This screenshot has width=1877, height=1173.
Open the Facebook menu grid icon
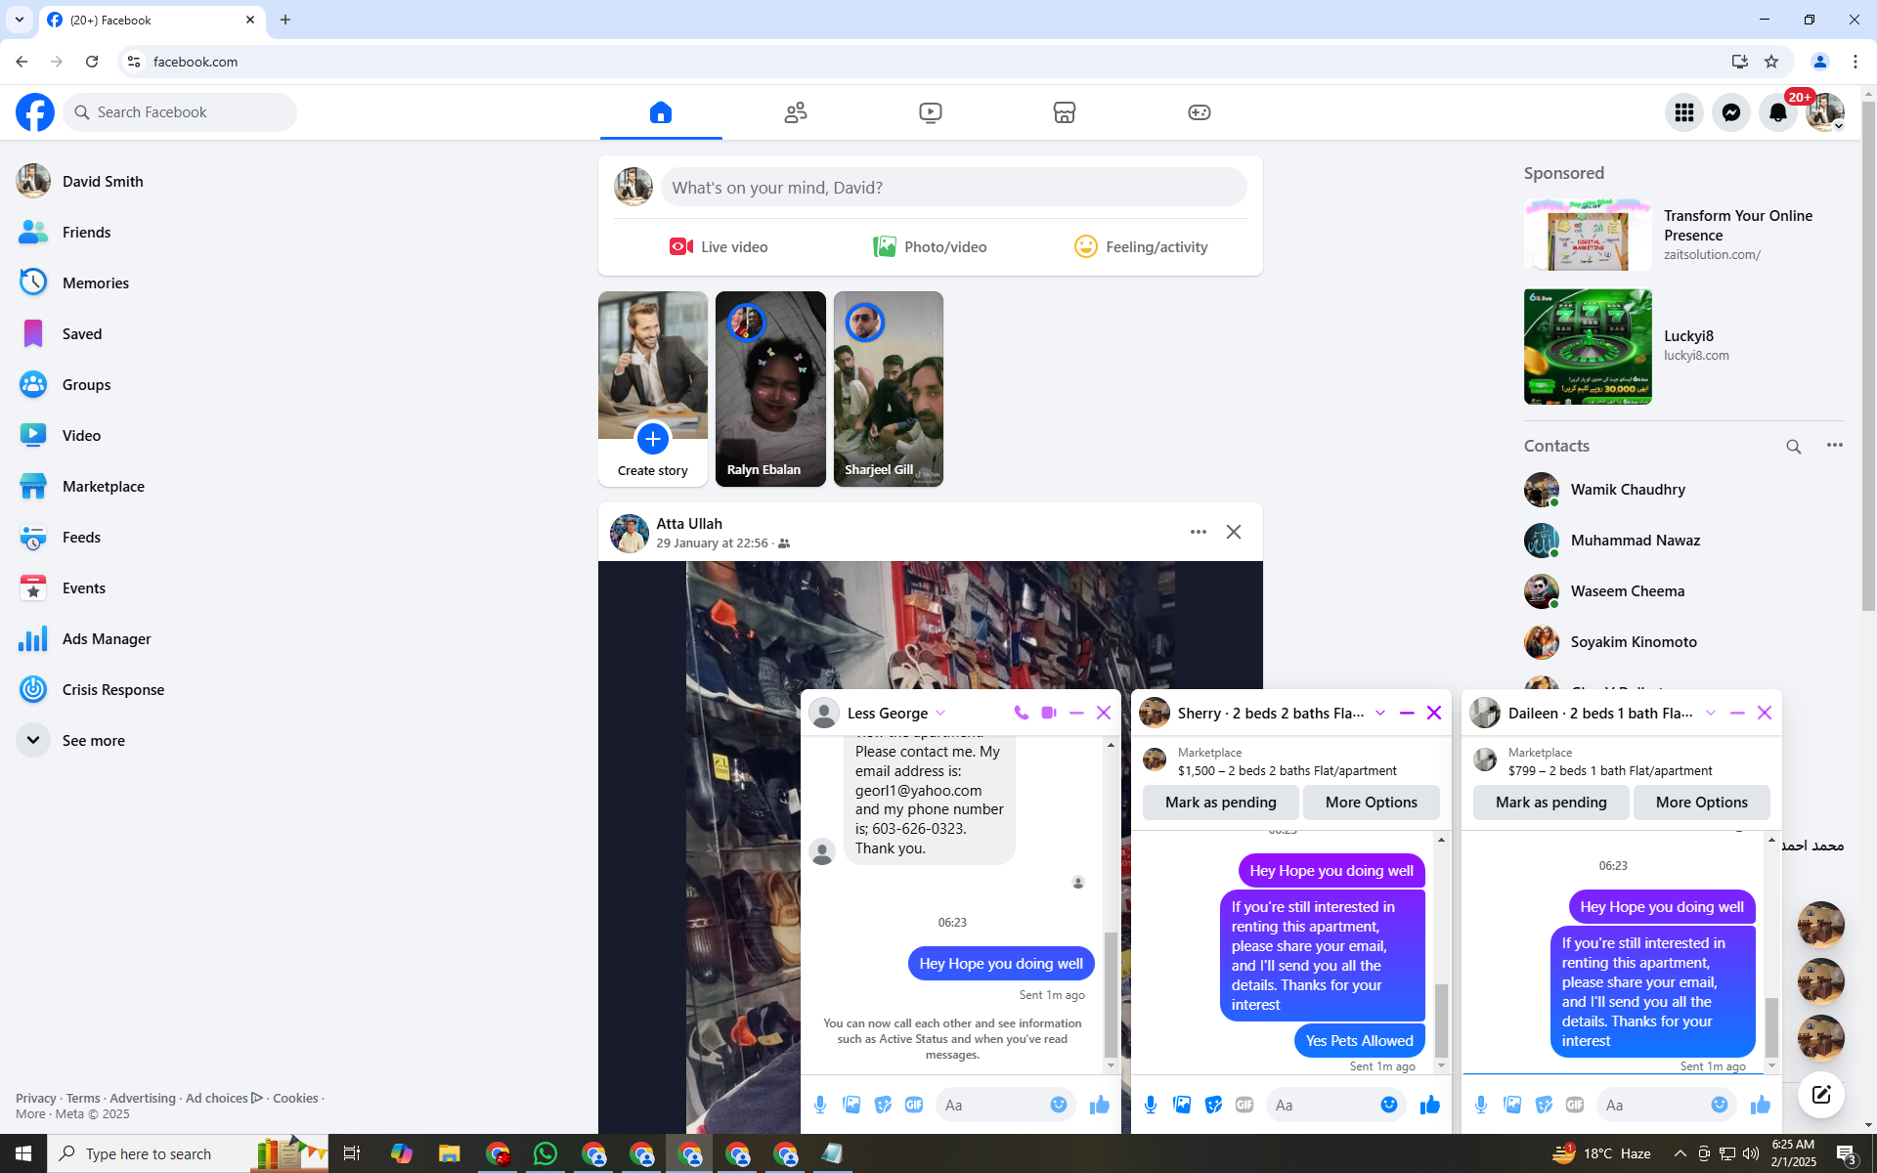point(1683,112)
